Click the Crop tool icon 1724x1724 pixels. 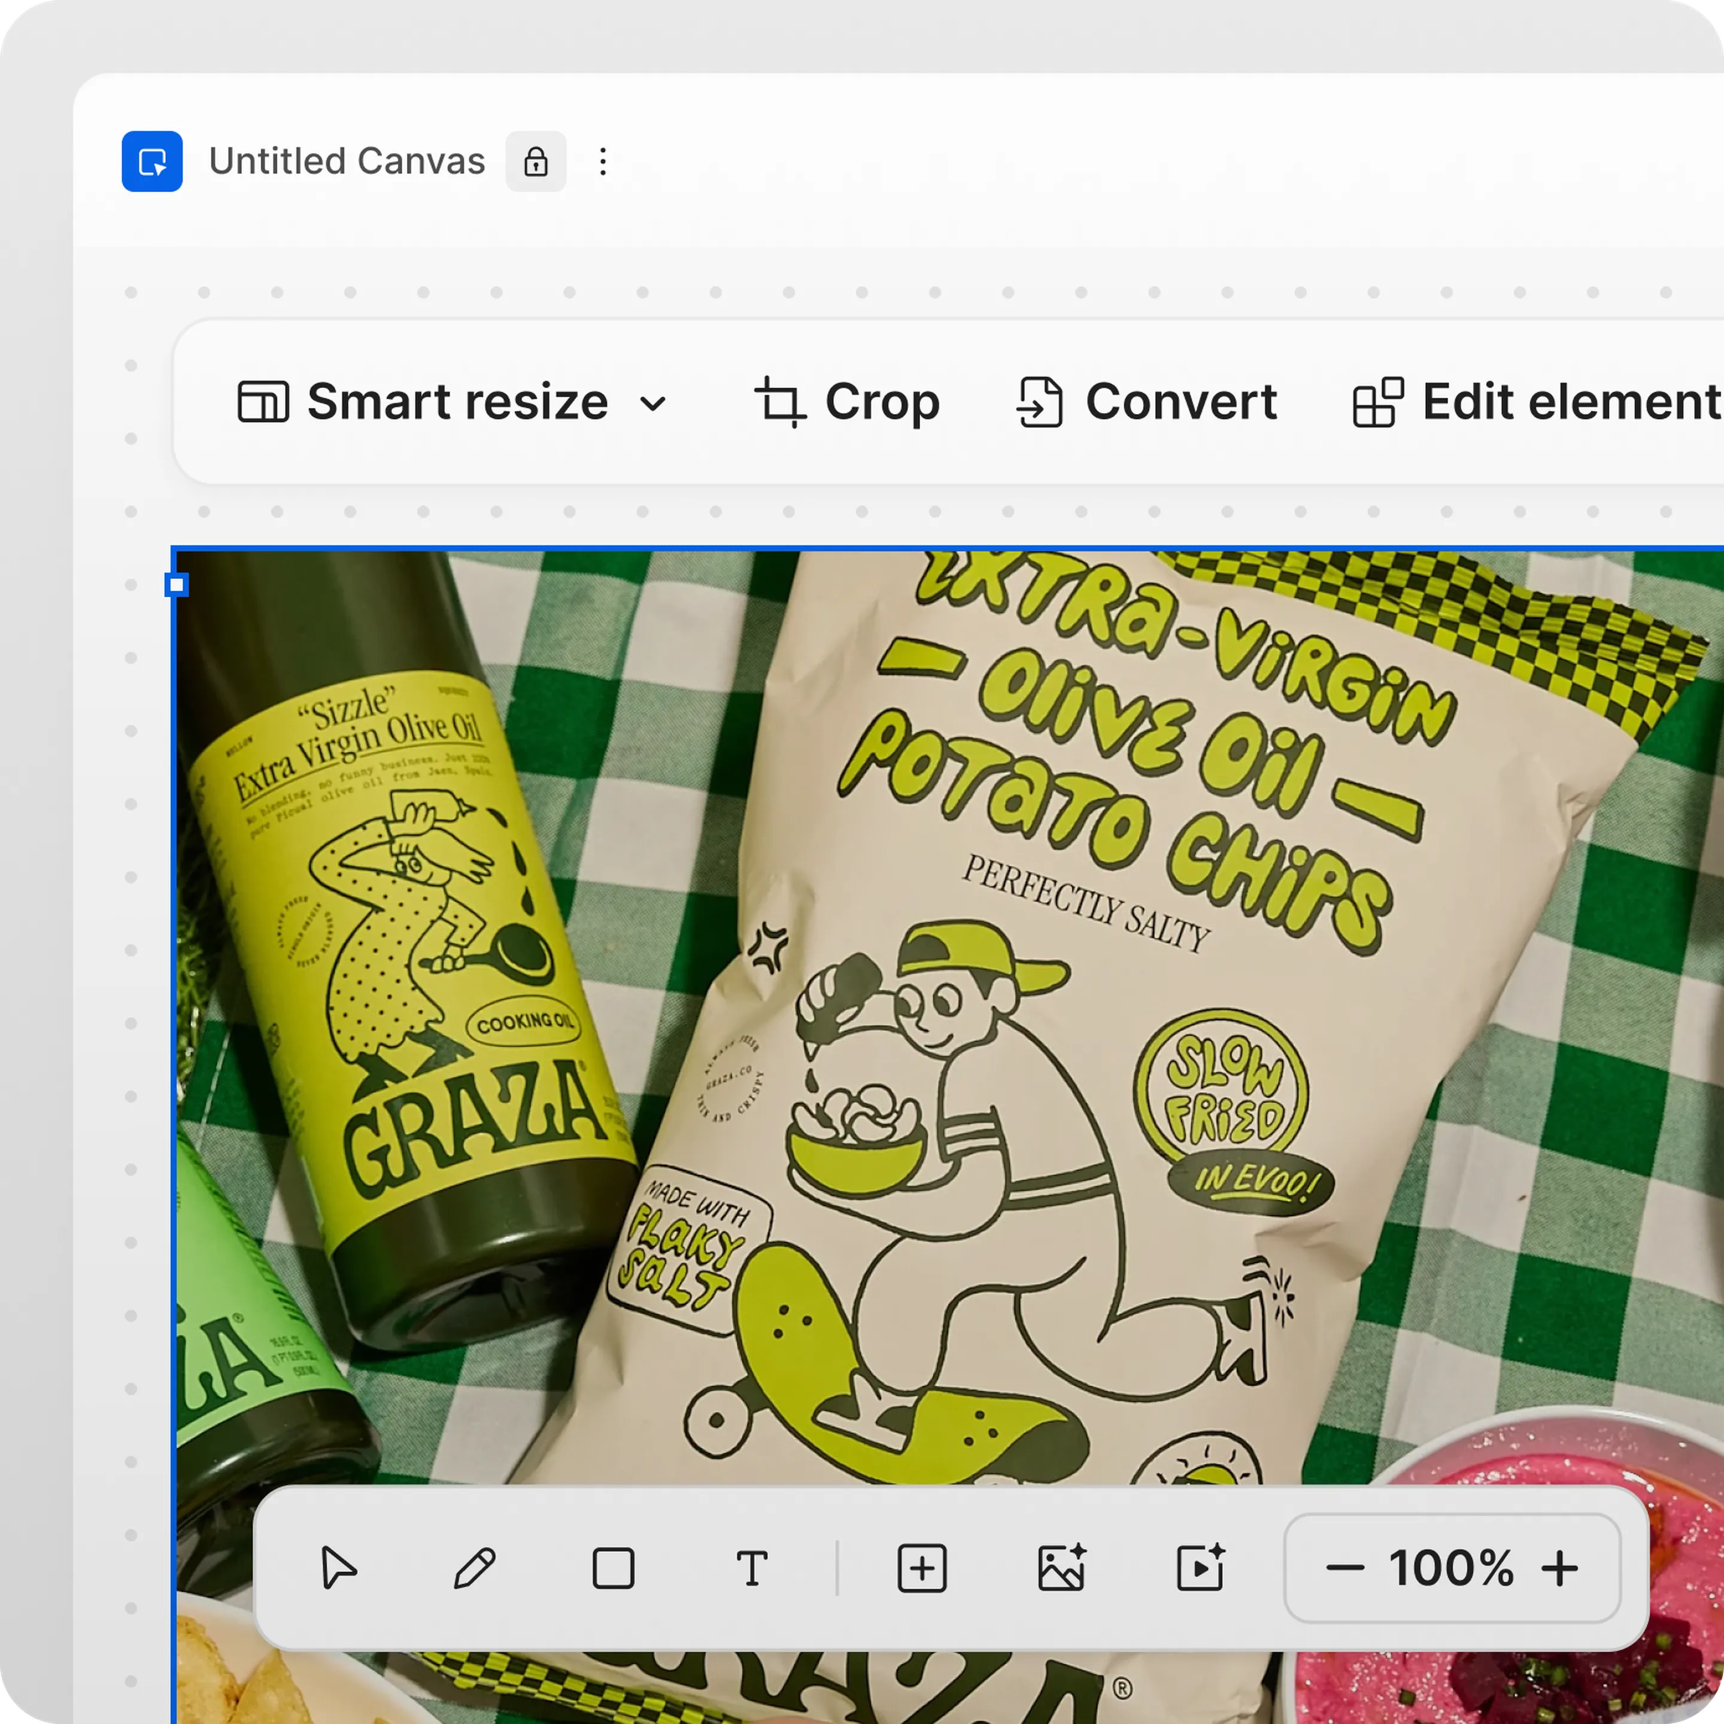point(780,402)
